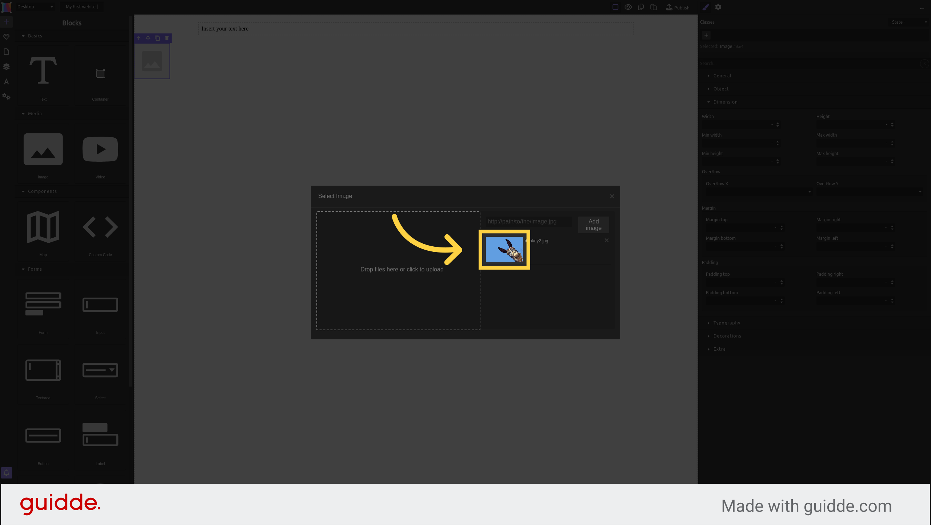This screenshot has height=525, width=931.
Task: Select the Custom Code block
Action: tap(100, 231)
